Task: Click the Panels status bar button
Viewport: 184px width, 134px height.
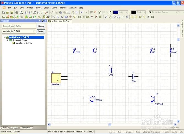Action: point(174,132)
